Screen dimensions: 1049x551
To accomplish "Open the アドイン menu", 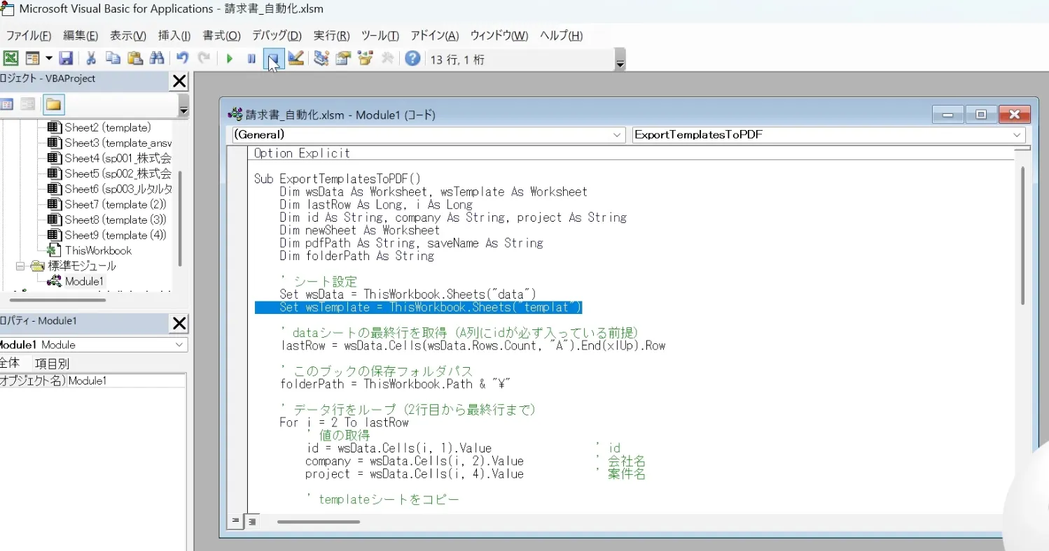I will pos(434,36).
